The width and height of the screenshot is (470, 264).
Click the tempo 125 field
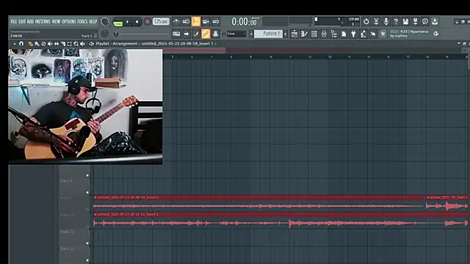[x=161, y=21]
